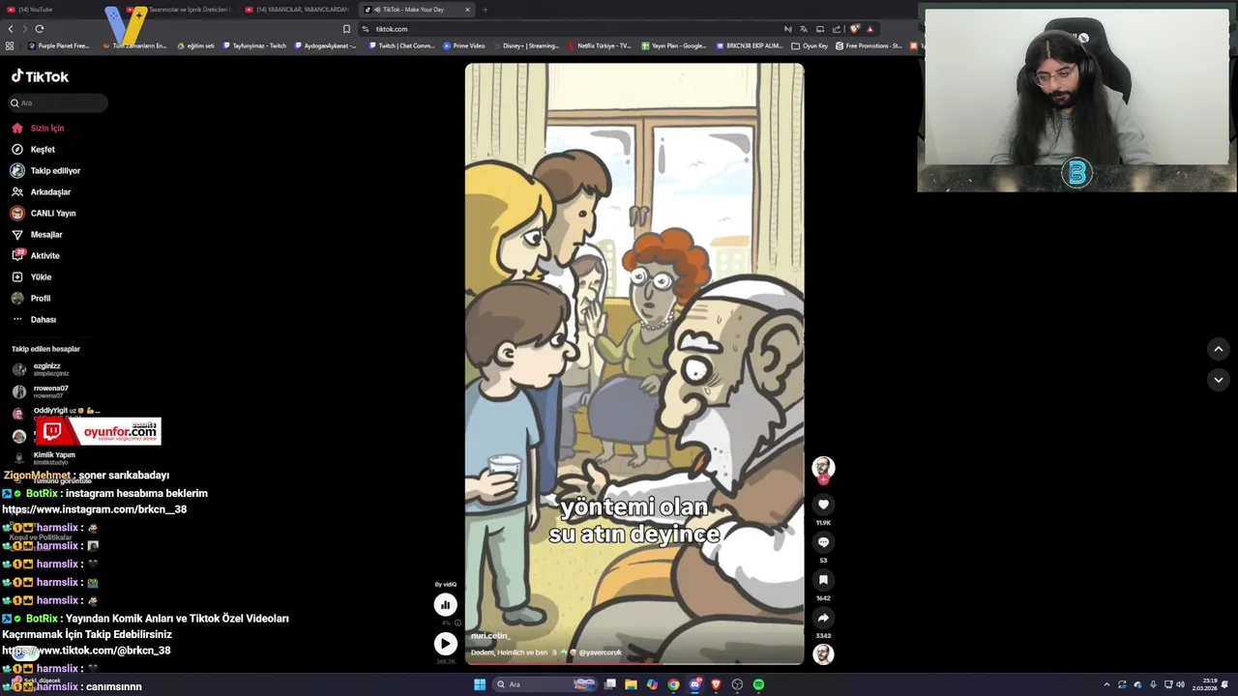The image size is (1238, 696).
Task: Go to next video arrow
Action: (x=1219, y=380)
